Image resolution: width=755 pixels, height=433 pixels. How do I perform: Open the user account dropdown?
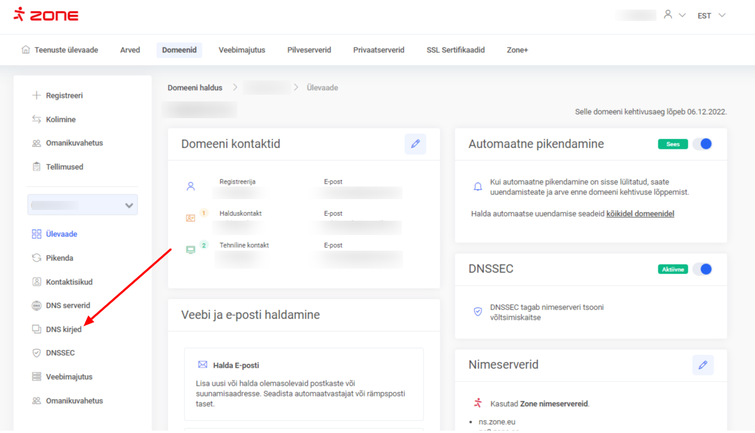pyautogui.click(x=674, y=15)
